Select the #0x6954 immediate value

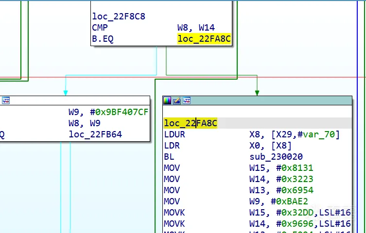tap(295, 190)
